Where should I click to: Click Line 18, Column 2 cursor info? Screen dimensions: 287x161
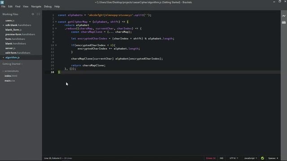[x=52, y=158]
